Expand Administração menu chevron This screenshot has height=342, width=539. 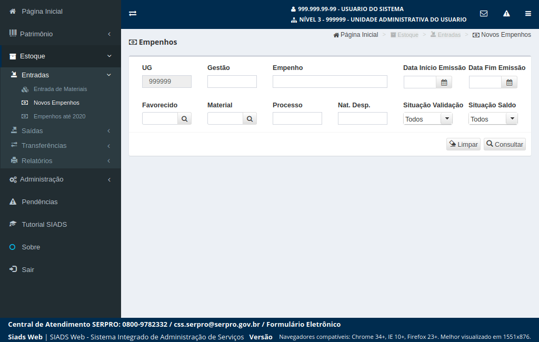point(109,179)
